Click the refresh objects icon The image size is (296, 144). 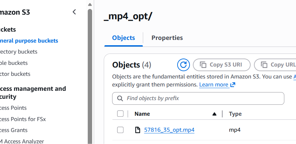point(183,65)
